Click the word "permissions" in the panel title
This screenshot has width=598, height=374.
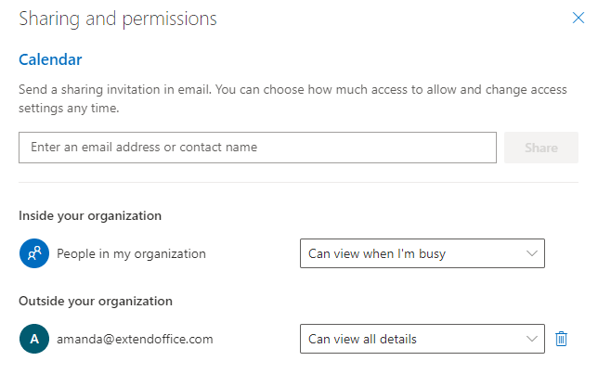tap(169, 19)
